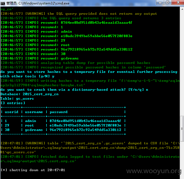Viewport: 184px width, 179px height.
Task: Click userid cell '30' in the table
Action: click(x=7, y=130)
